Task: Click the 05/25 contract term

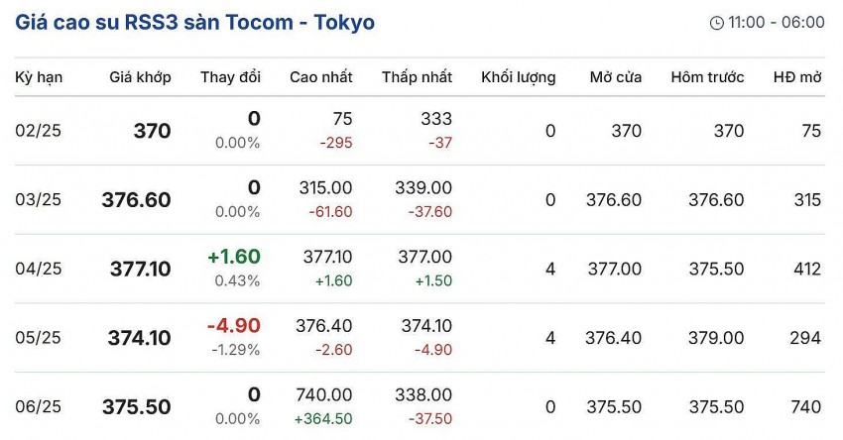Action: (x=38, y=338)
